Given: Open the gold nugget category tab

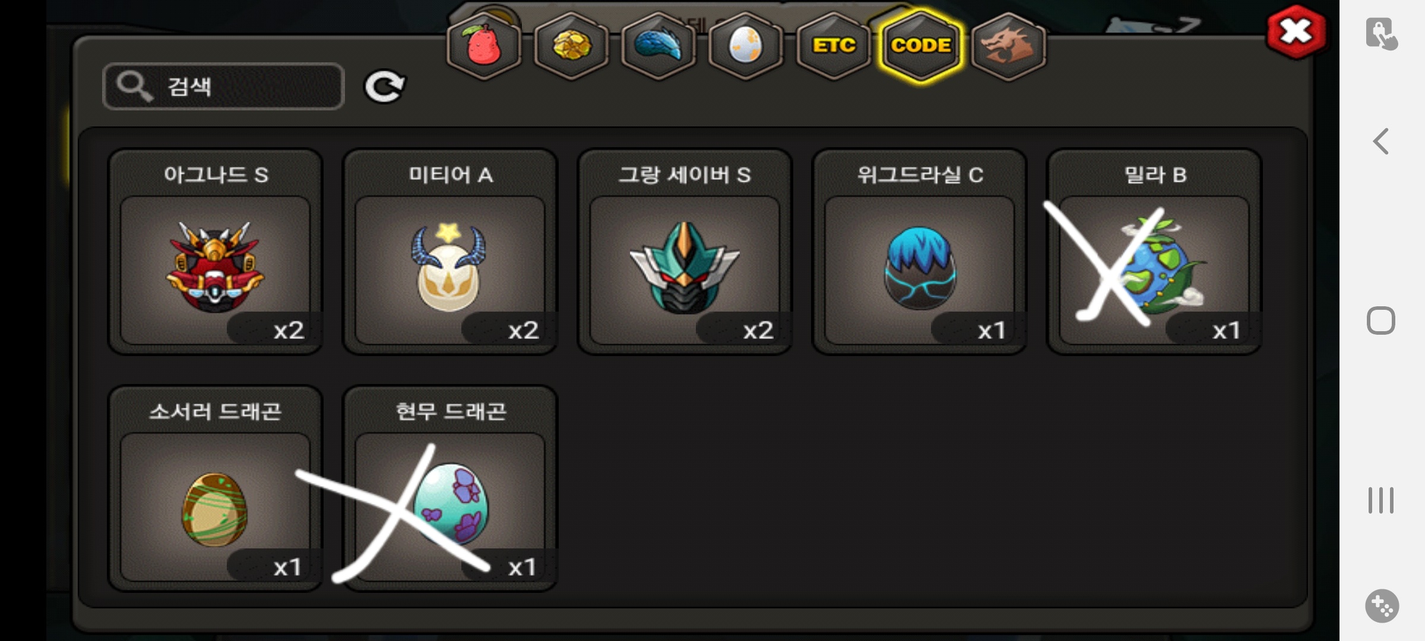Looking at the screenshot, I should pyautogui.click(x=571, y=46).
